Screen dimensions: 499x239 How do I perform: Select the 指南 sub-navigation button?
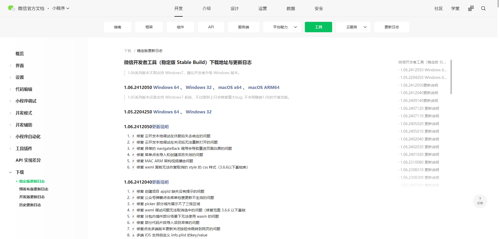click(117, 27)
